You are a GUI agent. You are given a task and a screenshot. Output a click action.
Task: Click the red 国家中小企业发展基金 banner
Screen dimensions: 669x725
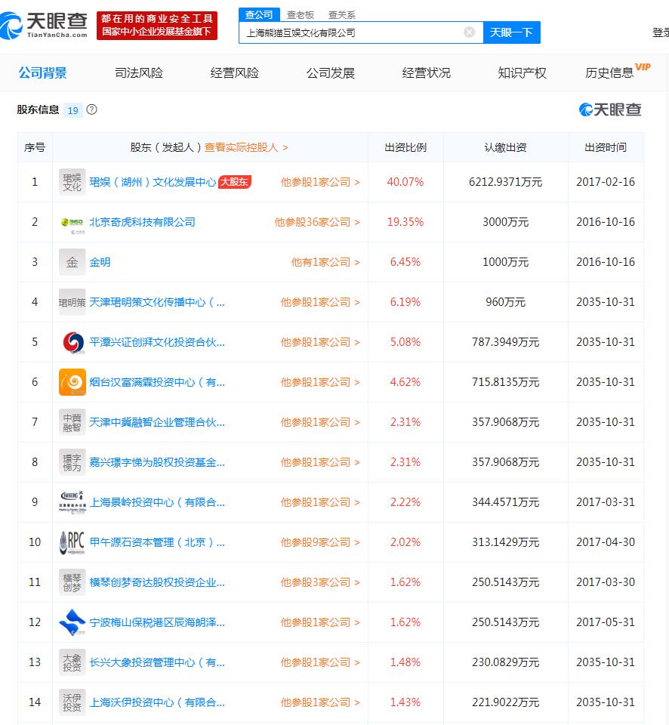point(157,26)
